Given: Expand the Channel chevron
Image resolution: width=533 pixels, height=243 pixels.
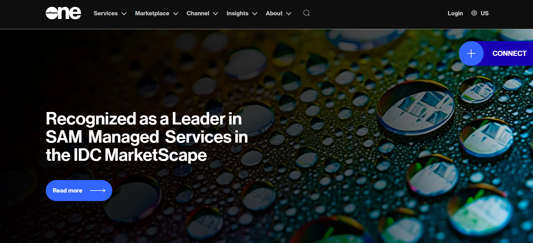Looking at the screenshot, I should coord(215,14).
